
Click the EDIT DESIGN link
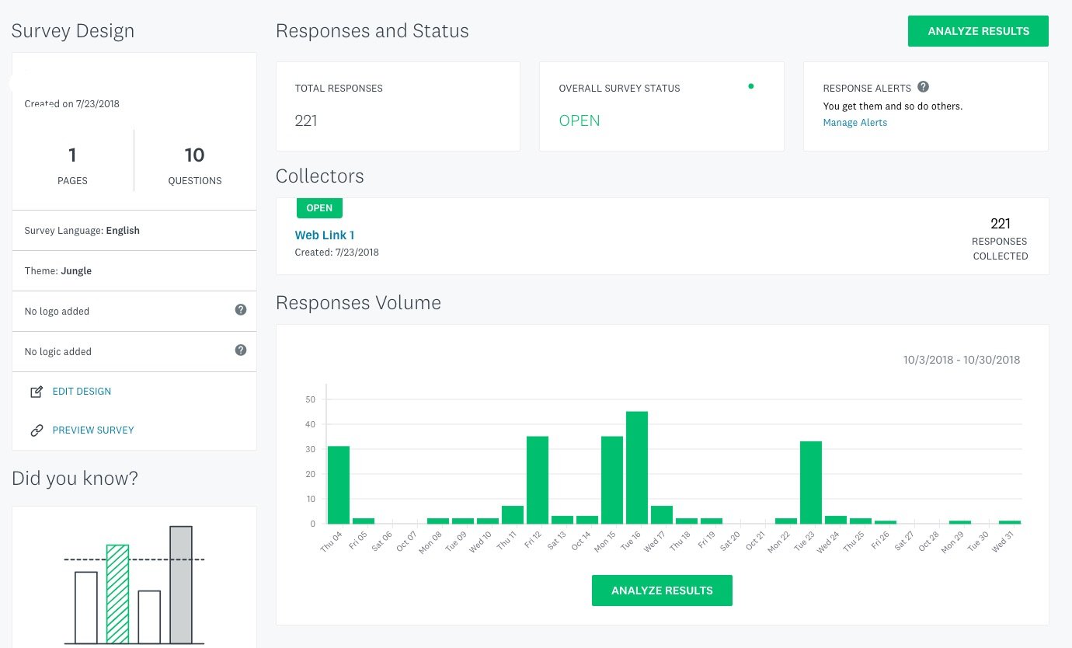(x=82, y=392)
